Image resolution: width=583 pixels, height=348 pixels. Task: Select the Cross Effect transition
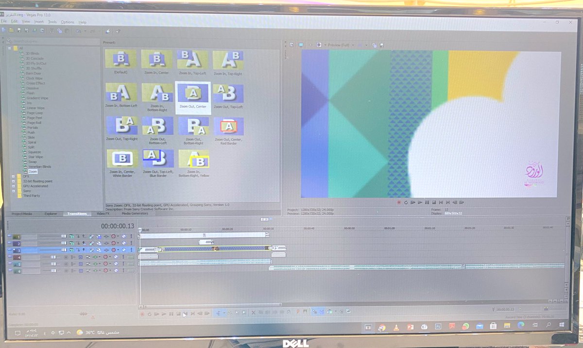(x=35, y=83)
